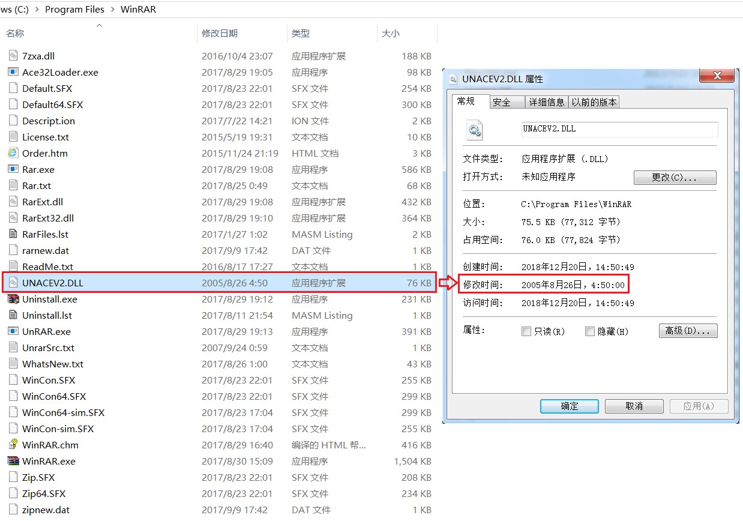
Task: Sort files by 修改日期 column header
Action: point(220,34)
